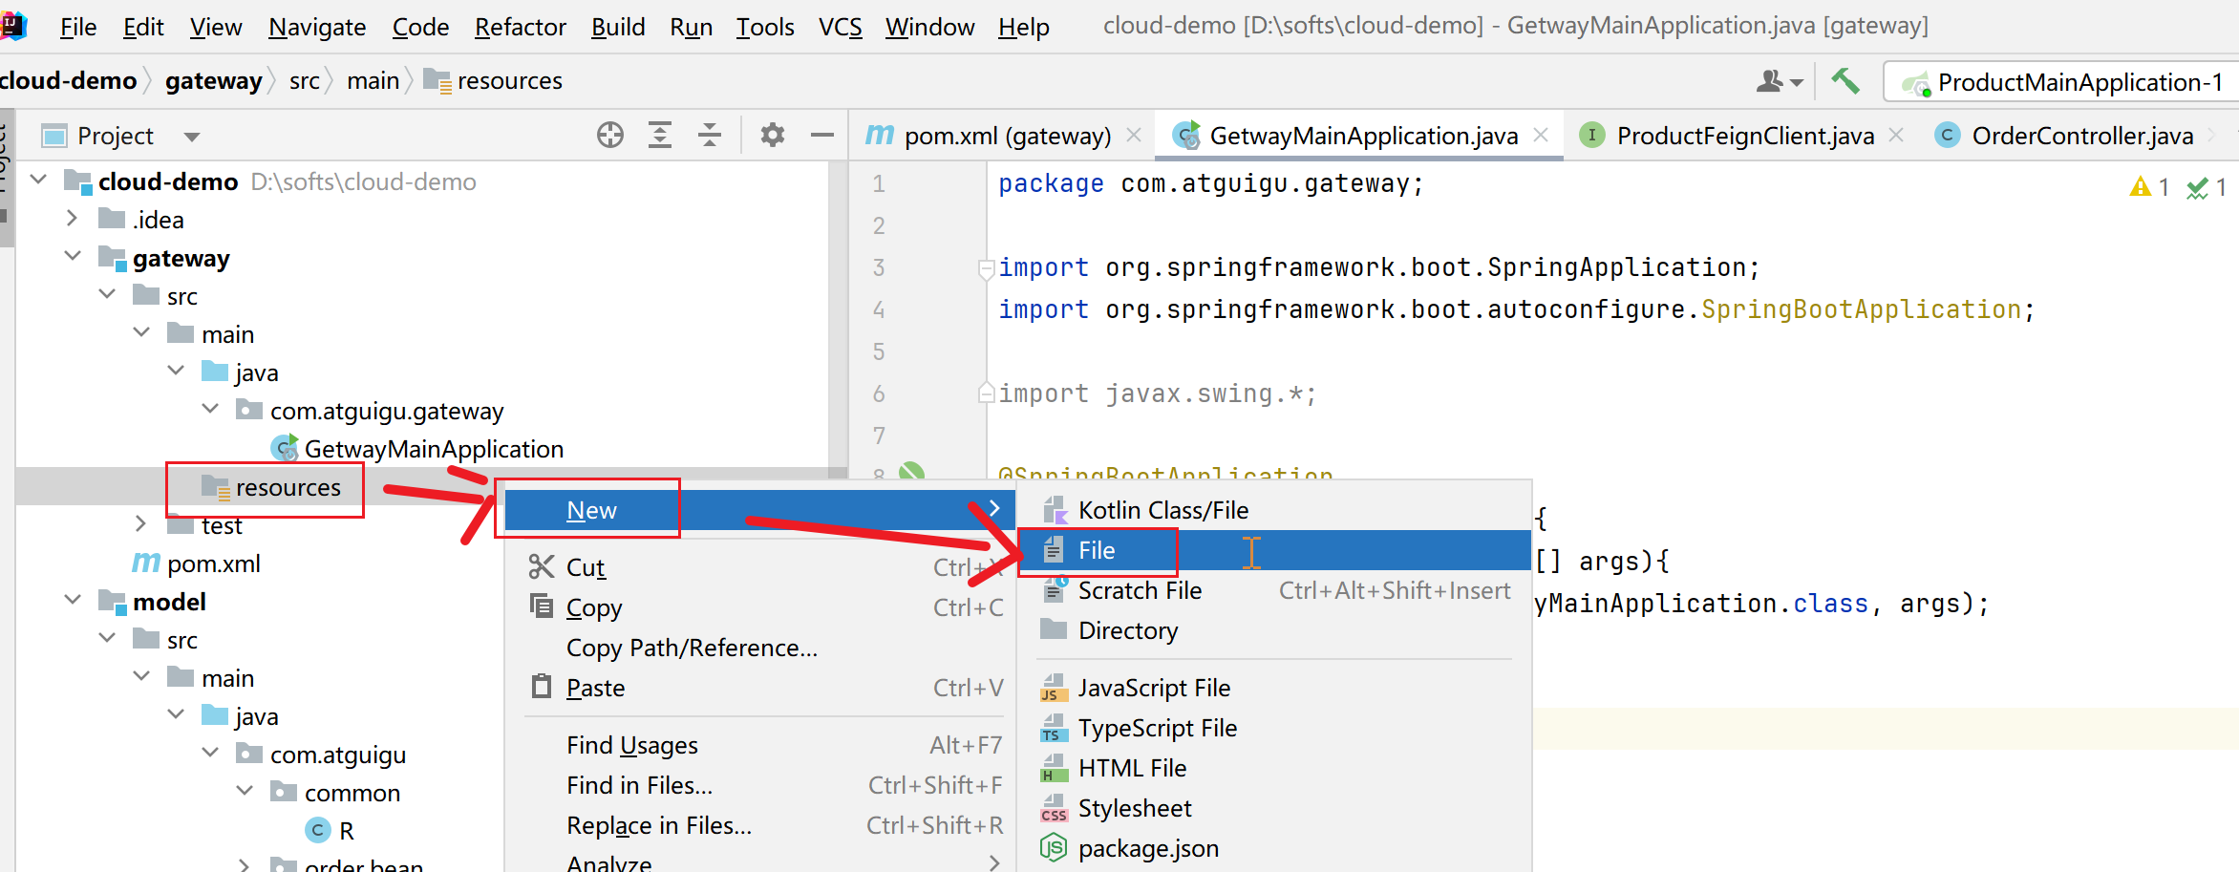Open the Edit menu
Image resolution: width=2239 pixels, height=872 pixels.
[x=143, y=27]
